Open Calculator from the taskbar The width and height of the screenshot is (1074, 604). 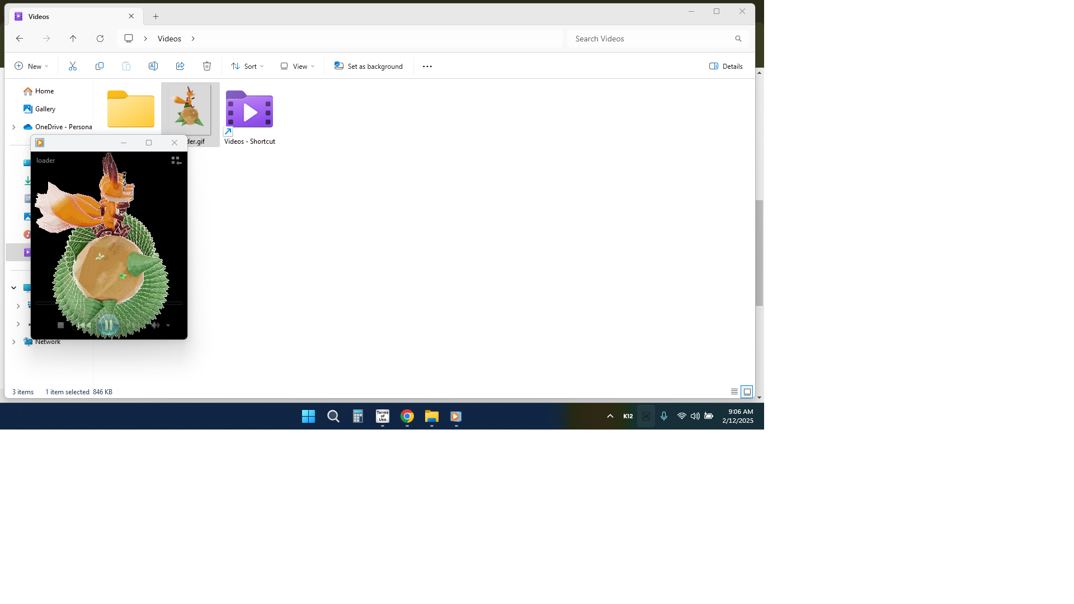pos(357,416)
